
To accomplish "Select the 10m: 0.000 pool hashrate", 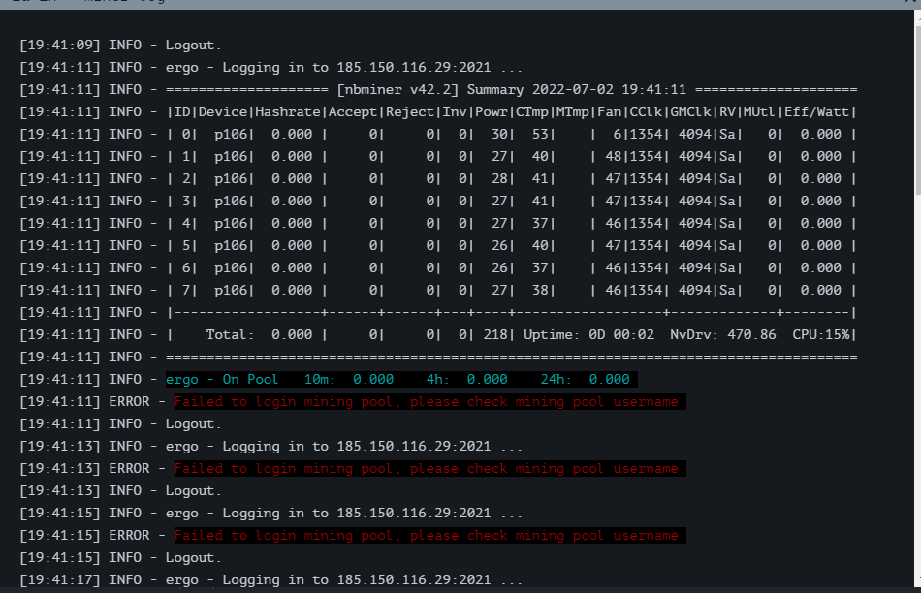I will tap(349, 380).
